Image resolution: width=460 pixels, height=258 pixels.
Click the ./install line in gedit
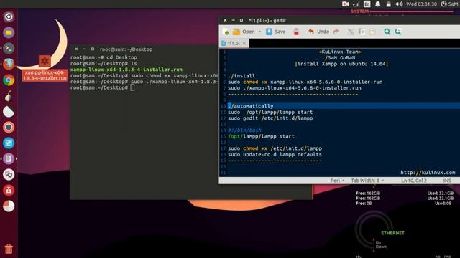[x=241, y=76]
